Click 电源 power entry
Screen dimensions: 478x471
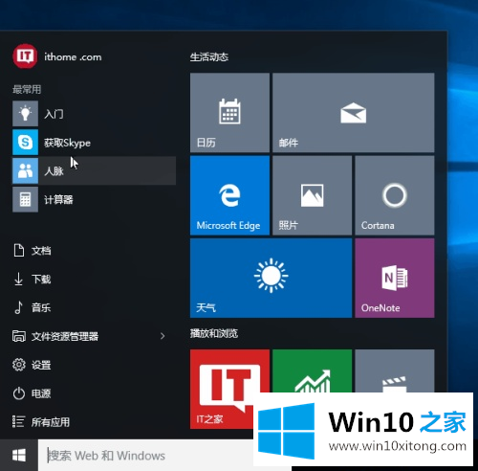pos(94,393)
